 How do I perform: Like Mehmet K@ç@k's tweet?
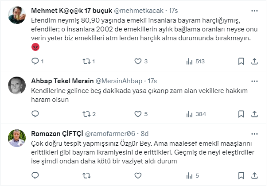[138, 62]
